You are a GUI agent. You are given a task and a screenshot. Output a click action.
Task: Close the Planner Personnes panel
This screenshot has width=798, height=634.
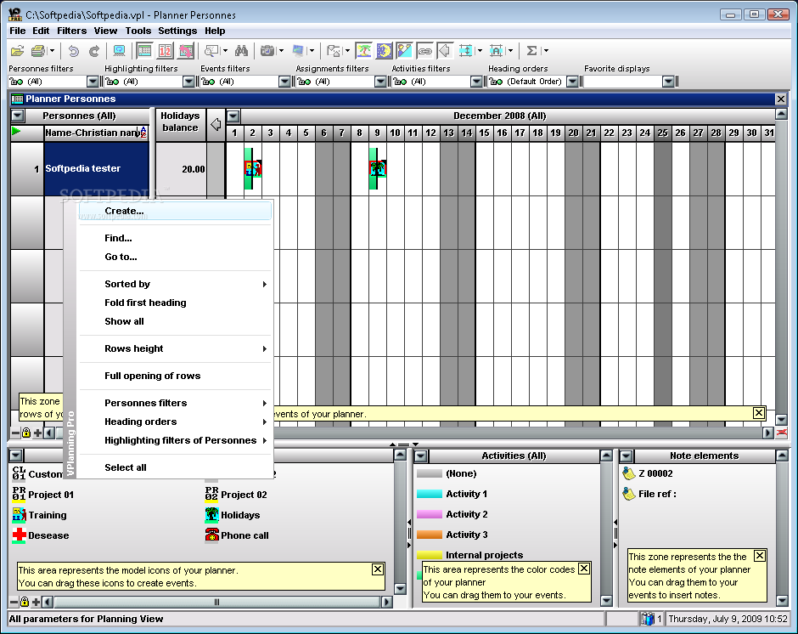click(x=781, y=99)
